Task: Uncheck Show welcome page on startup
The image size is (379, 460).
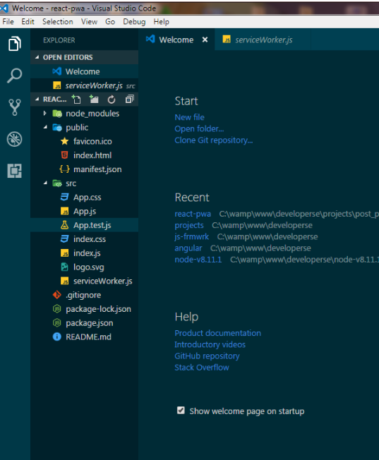Action: pos(181,410)
